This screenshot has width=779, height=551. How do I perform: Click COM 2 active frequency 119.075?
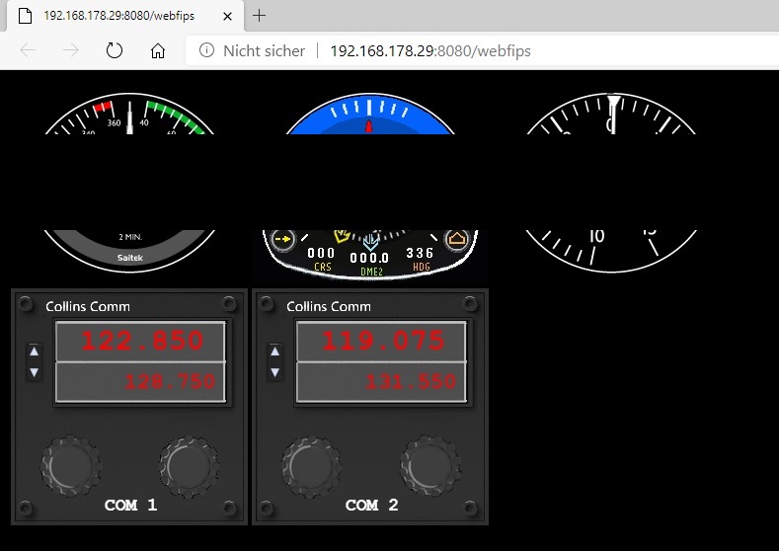coord(383,341)
